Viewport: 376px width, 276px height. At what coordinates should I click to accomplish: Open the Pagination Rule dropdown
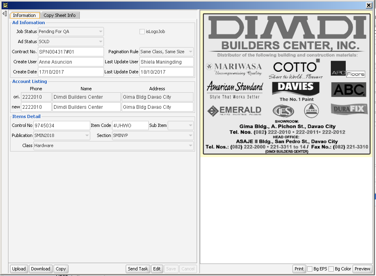point(166,52)
